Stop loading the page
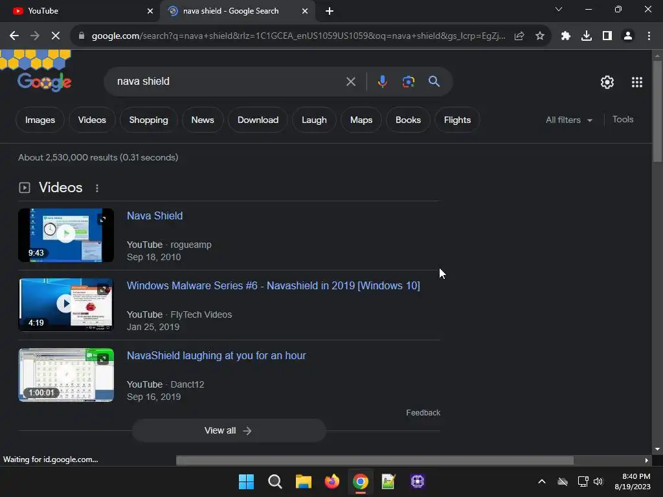663x497 pixels. click(56, 36)
